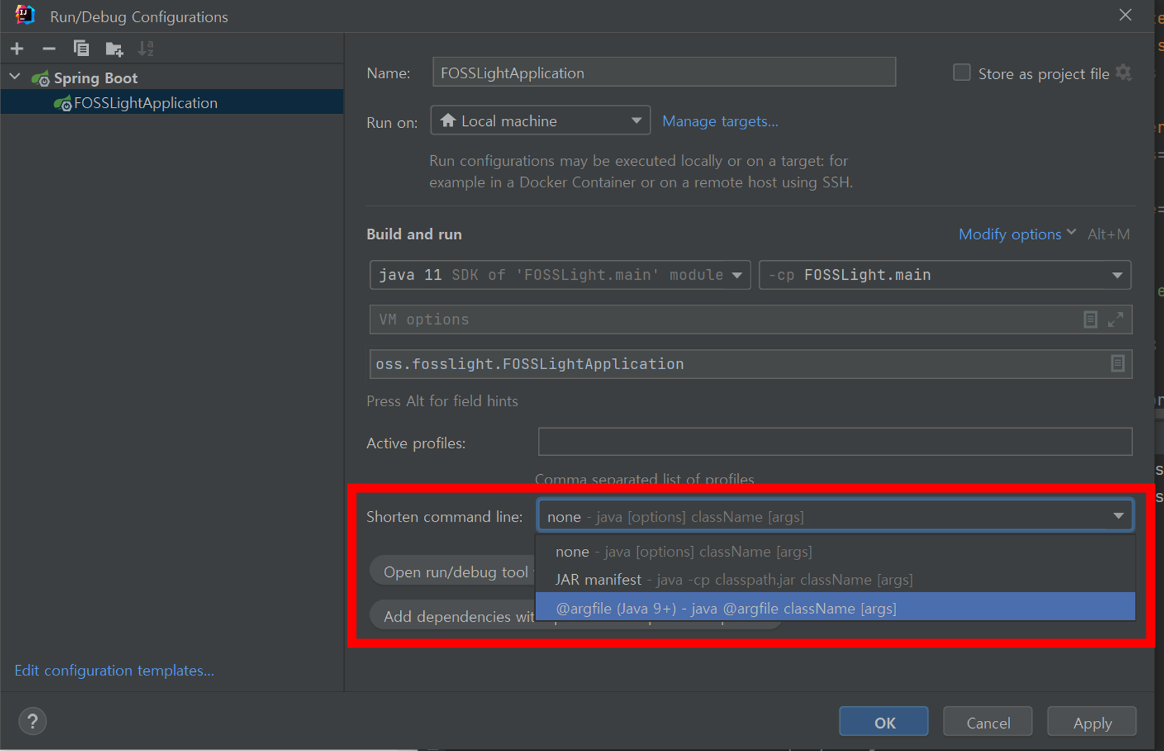Click the Active profiles label

416,443
